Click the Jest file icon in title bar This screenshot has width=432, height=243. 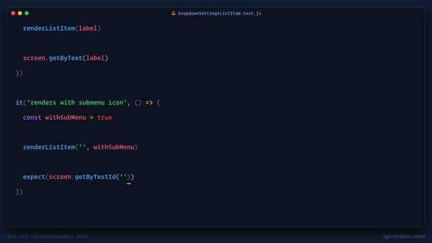tap(173, 13)
